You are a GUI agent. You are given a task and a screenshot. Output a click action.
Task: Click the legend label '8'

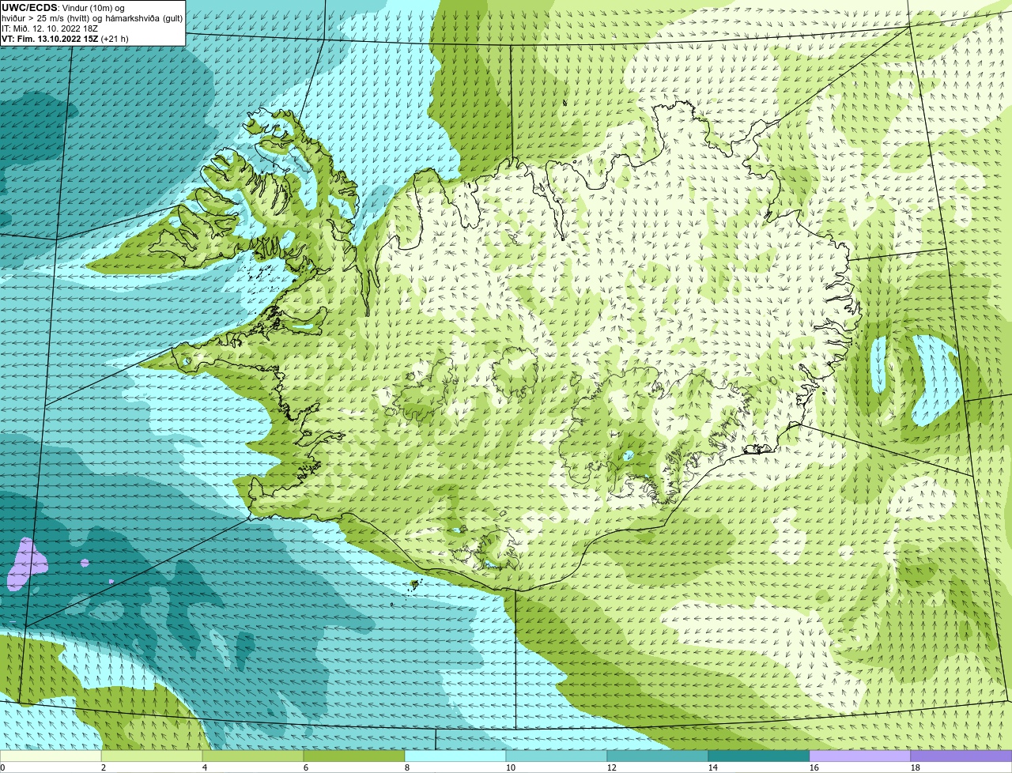coord(407,767)
